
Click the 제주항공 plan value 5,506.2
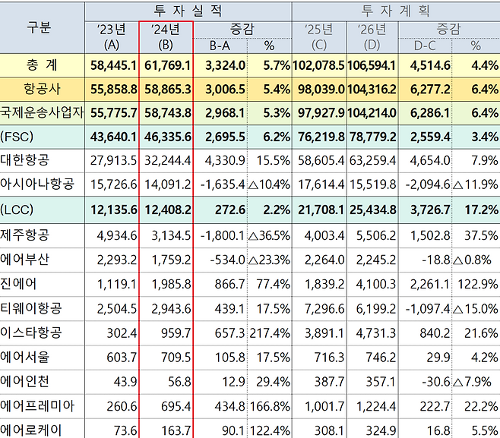(x=376, y=236)
